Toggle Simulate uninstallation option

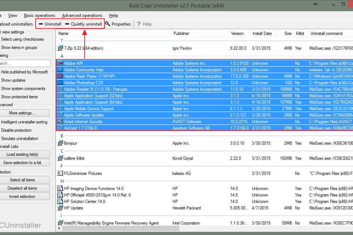(20, 139)
